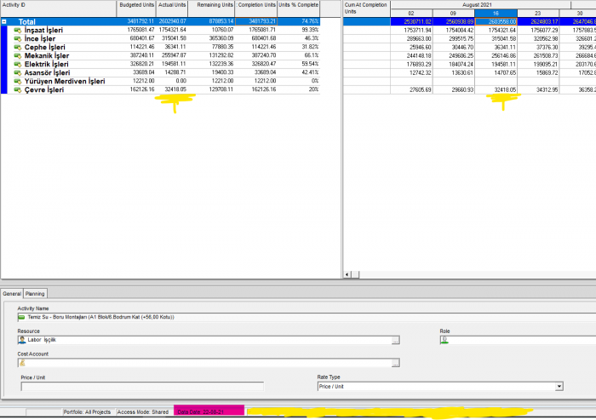Viewport: 596px width, 420px height.
Task: Collapse the Total row tree node
Action: click(x=4, y=21)
